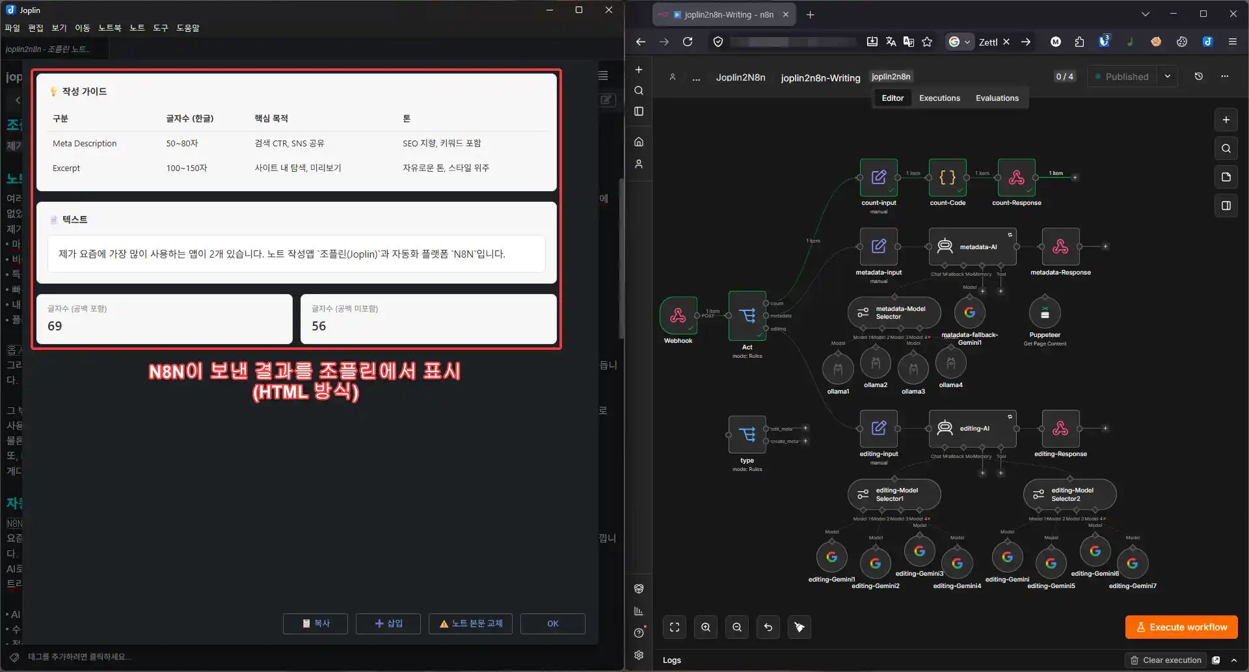Select the Puppeteer node

tap(1045, 313)
